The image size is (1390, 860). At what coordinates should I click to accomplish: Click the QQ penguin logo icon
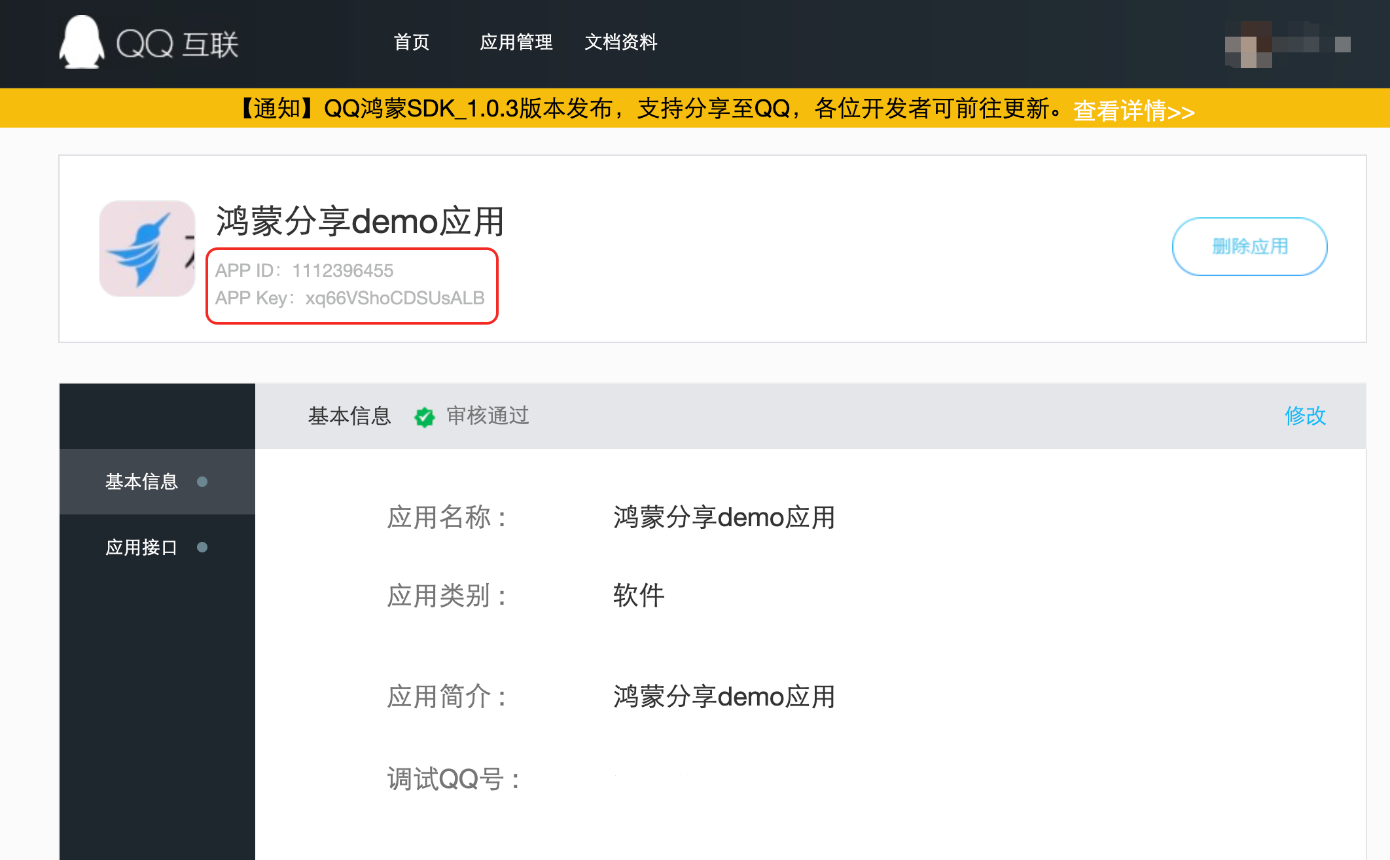tap(82, 42)
